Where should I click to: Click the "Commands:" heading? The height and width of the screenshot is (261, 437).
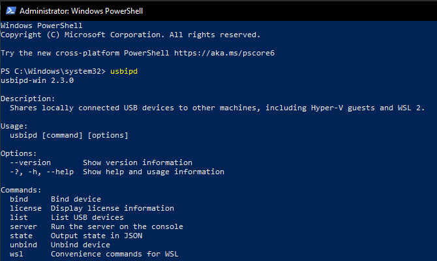(x=22, y=190)
